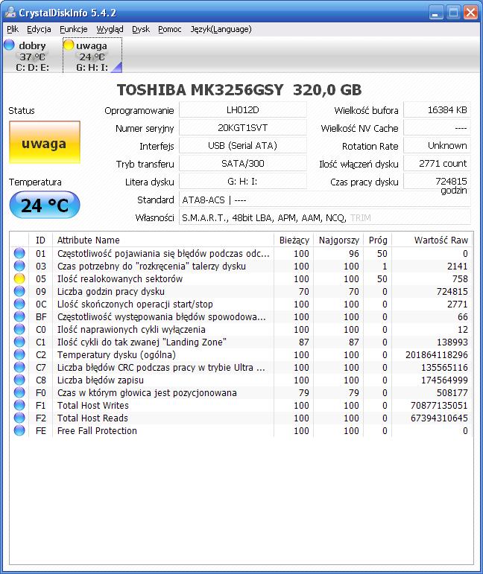Screen dimensions: 483x574
Task: Click the serial number field 20KGT1SVT
Action: coord(242,128)
